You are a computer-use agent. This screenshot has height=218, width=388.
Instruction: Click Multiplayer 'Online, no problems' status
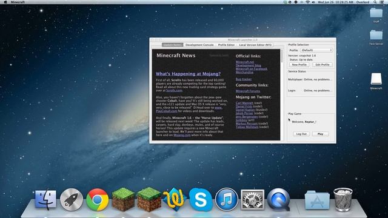pos(318,79)
